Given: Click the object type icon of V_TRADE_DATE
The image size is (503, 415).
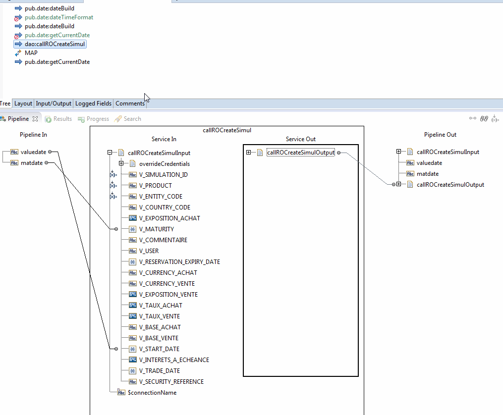Looking at the screenshot, I should 133,371.
